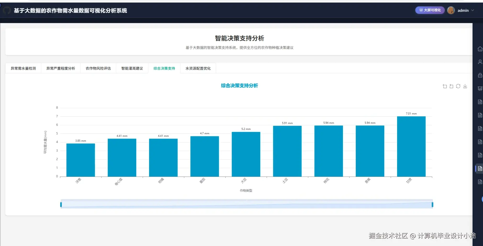Switch to the 异常需水量检测 tab

23,68
